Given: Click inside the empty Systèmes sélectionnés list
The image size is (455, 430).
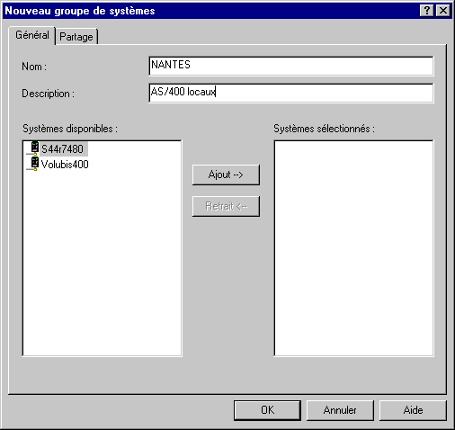Looking at the screenshot, I should (x=353, y=248).
